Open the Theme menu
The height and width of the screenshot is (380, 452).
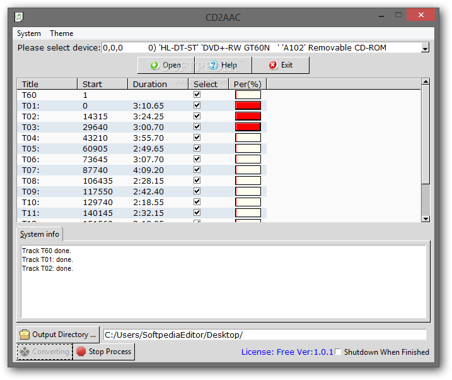pos(61,33)
